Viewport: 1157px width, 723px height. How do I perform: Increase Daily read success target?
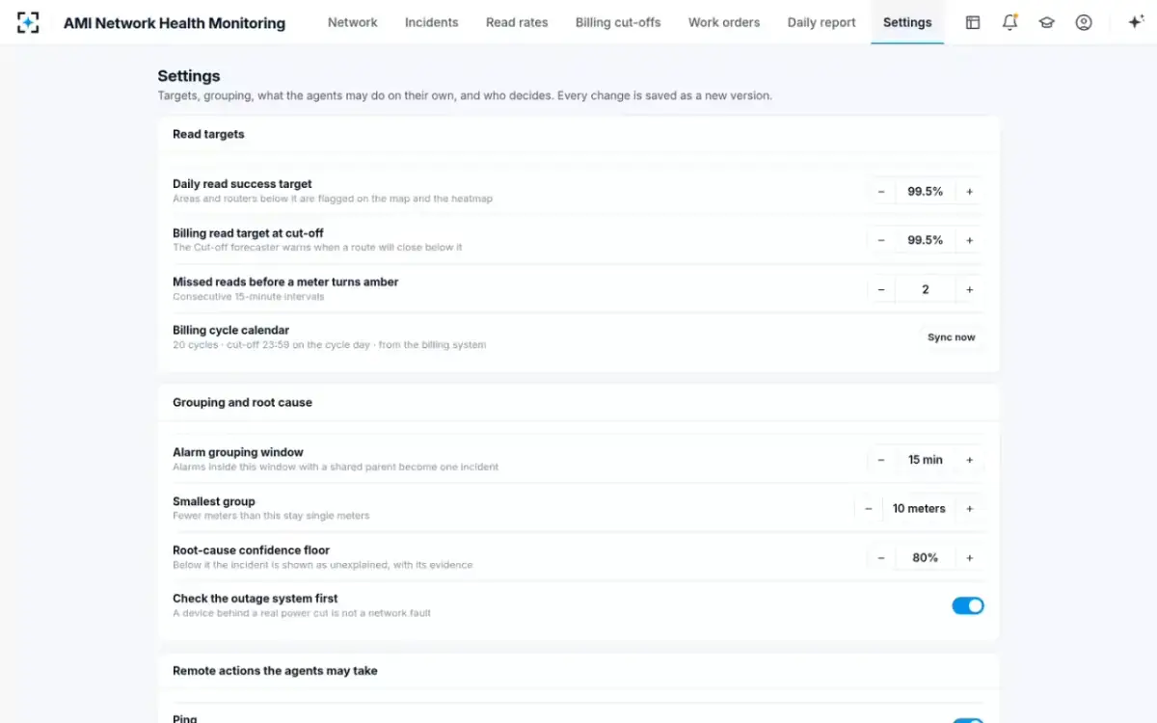(970, 192)
